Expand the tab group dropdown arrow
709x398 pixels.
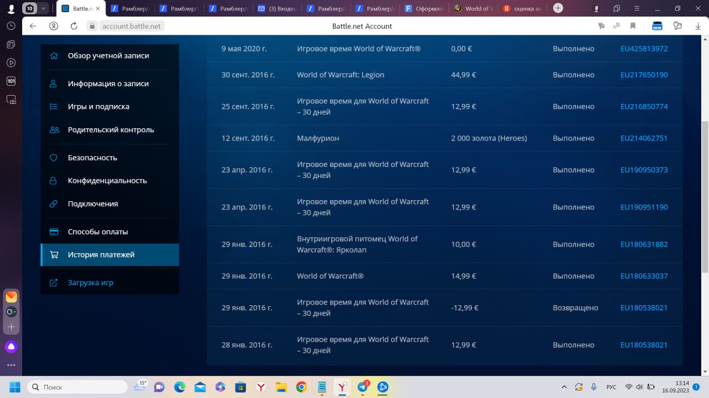[43, 8]
